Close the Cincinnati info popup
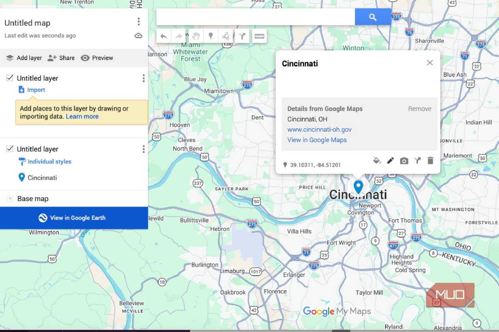The width and height of the screenshot is (499, 332). pos(430,63)
